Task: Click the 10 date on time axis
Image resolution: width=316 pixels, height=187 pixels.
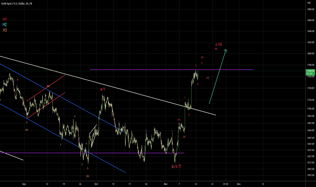Action: click(x=113, y=184)
